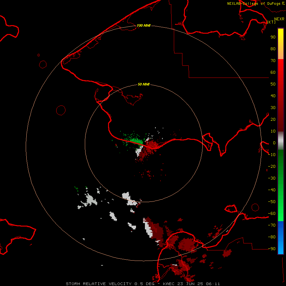
Task: Click the -40 value on the velocity scale
Action: pyautogui.click(x=272, y=190)
